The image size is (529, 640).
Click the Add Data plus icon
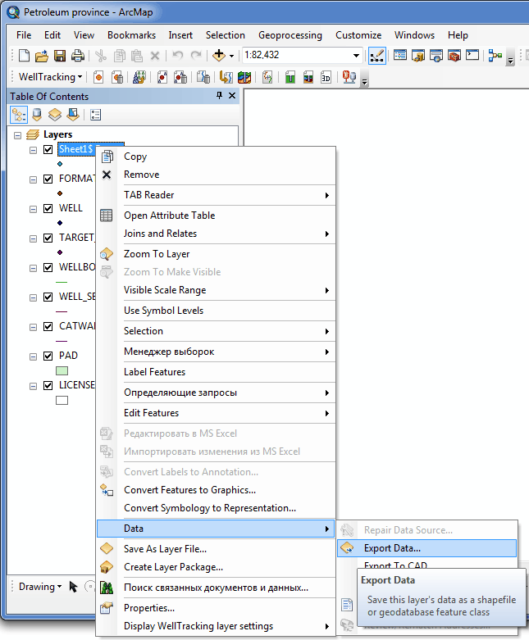pyautogui.click(x=219, y=55)
